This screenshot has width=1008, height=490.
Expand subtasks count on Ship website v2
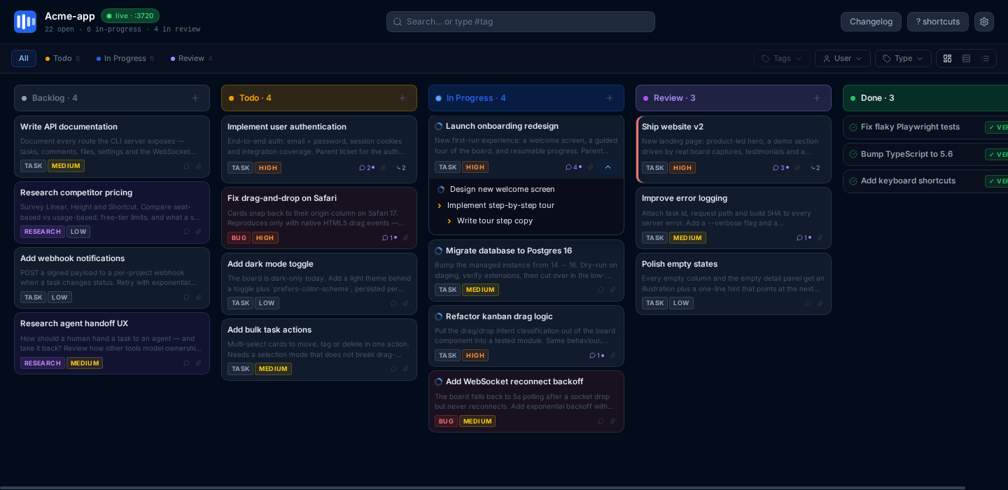point(815,168)
